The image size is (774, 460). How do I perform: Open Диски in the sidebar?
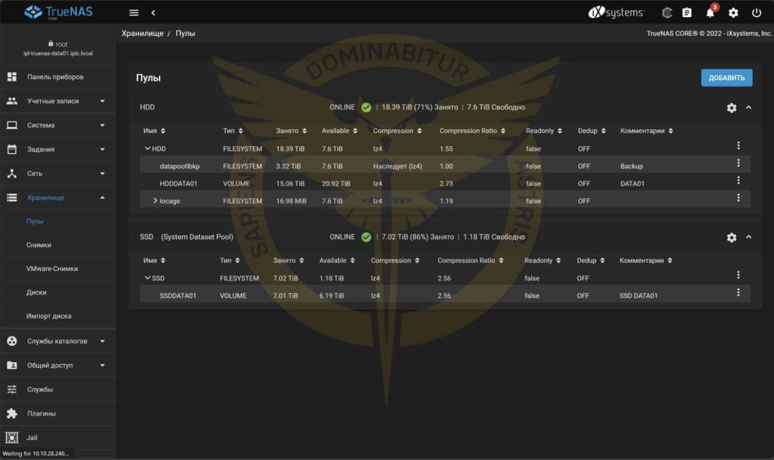tap(36, 292)
